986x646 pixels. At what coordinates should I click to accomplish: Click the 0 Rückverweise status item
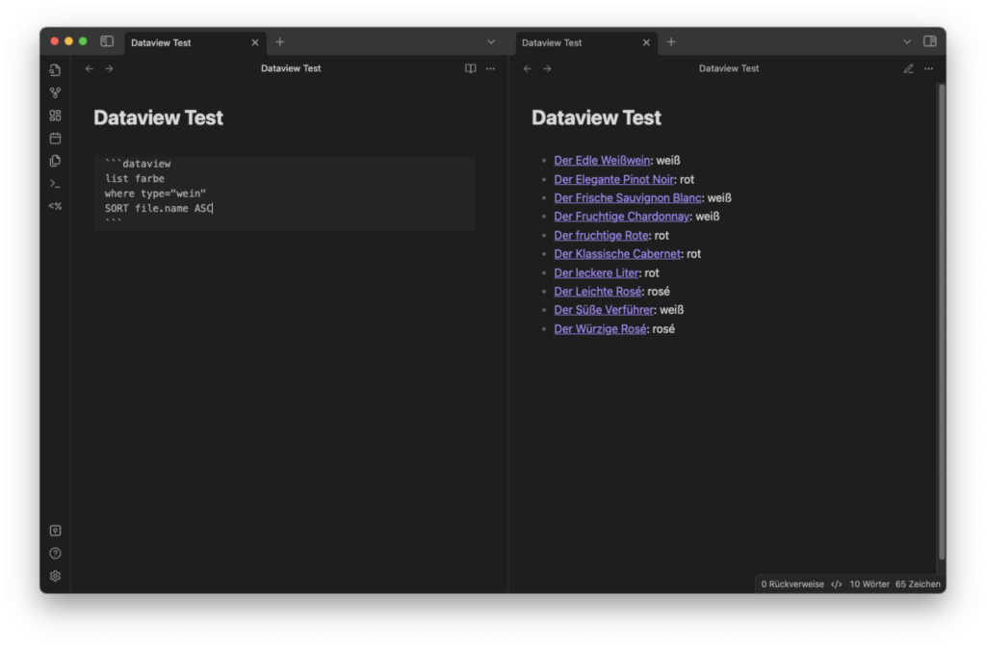click(x=792, y=584)
